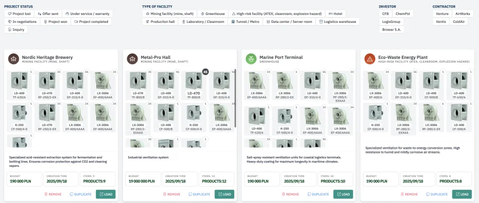
Task: Duplicate the Marine Port Terminal project
Action: coord(318,194)
